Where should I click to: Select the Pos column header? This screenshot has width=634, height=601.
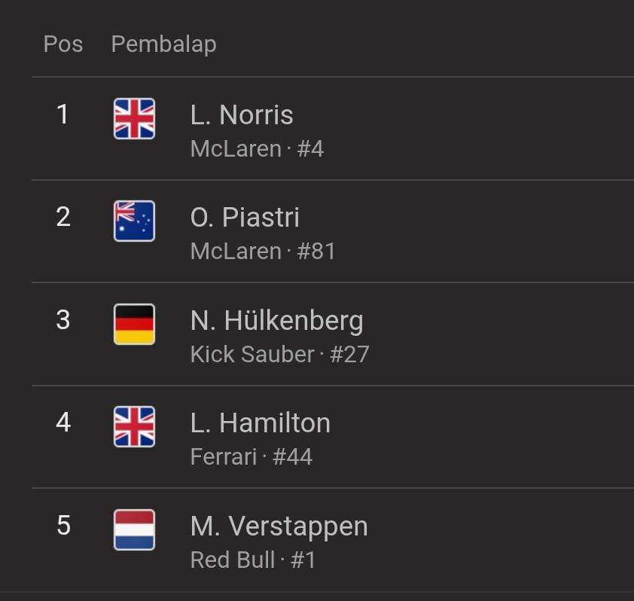(63, 44)
